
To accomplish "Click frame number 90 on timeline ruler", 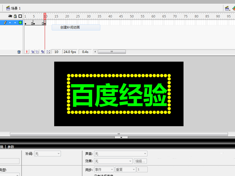I will click(218, 16).
